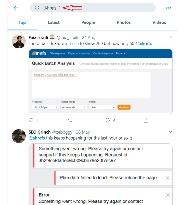Screen dimensions: 185x205
Task: Open the three-dot more options menu
Action: coord(168,8)
